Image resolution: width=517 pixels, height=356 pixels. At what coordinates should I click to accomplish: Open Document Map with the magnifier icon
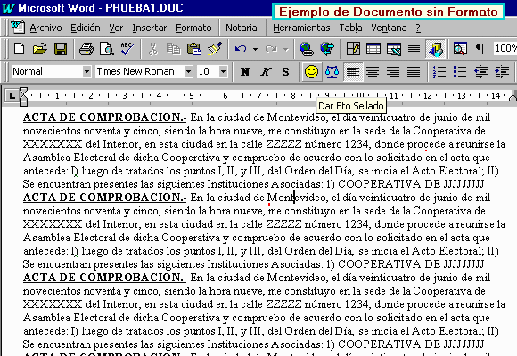tap(460, 49)
